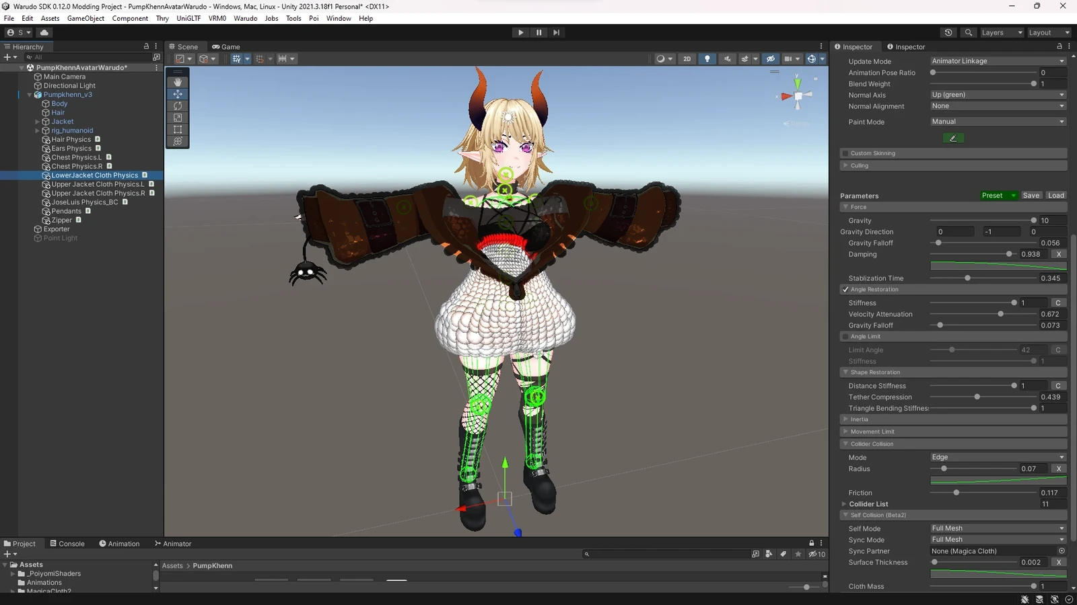Select the Rotate tool
This screenshot has width=1077, height=605.
[178, 106]
